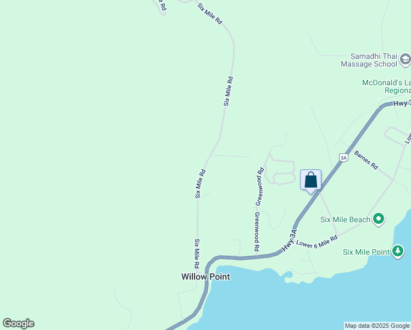Click the 3A highway shield marker
Viewport: 411px width, 330px height.
coord(343,158)
